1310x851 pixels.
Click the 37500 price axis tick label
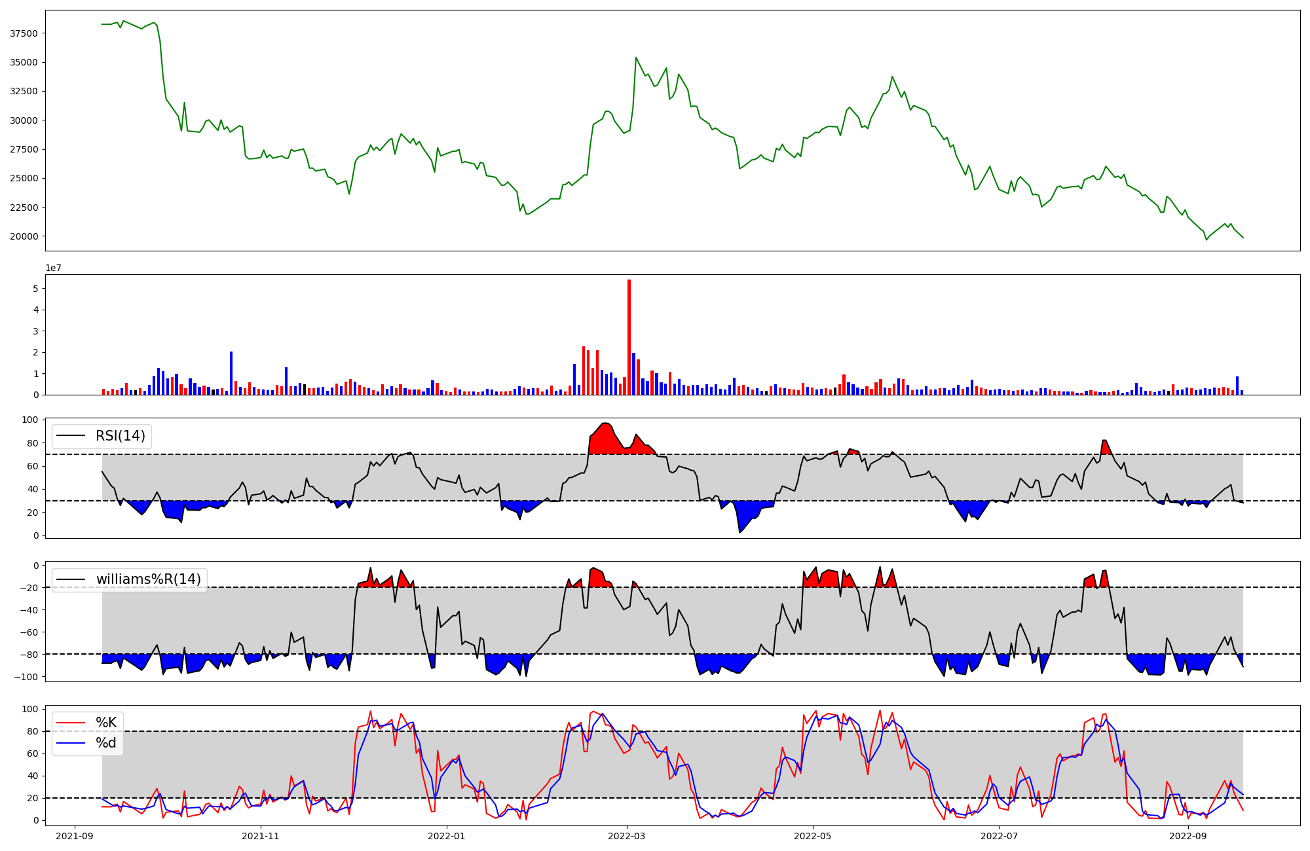click(24, 33)
